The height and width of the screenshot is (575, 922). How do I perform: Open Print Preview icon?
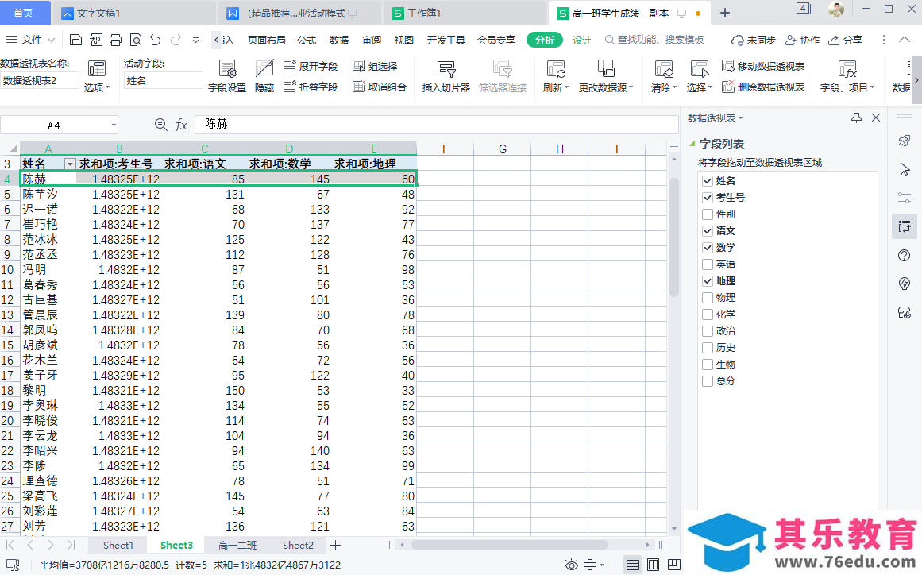click(136, 40)
